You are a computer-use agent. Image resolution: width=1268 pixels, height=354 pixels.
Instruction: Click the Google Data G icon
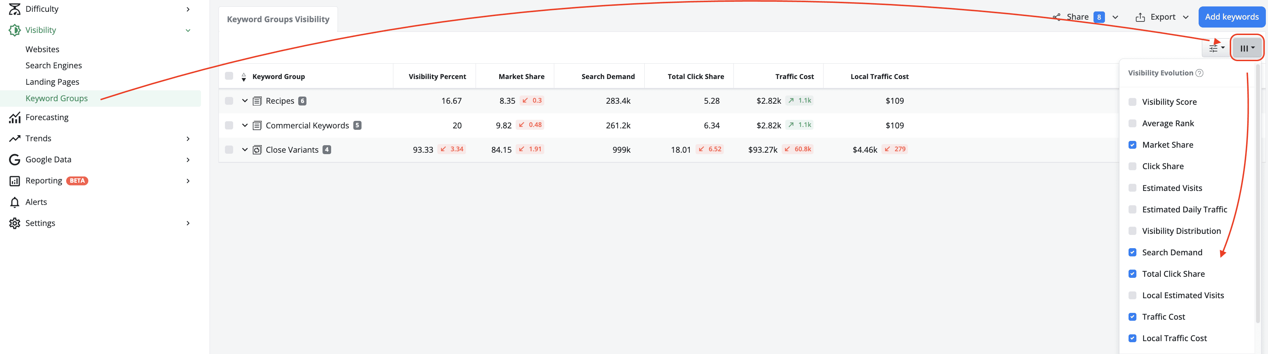[x=15, y=159]
